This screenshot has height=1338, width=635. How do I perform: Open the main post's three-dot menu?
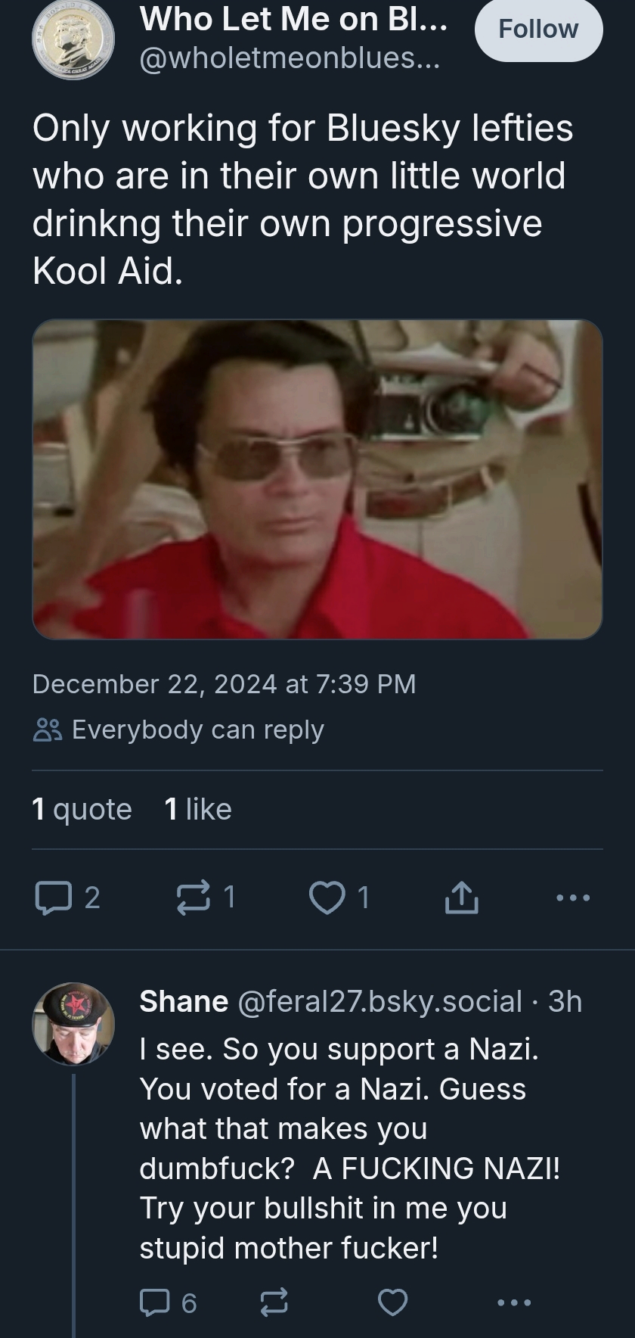click(572, 898)
